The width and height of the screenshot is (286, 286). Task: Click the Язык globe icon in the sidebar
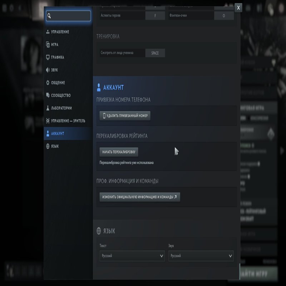coord(48,146)
